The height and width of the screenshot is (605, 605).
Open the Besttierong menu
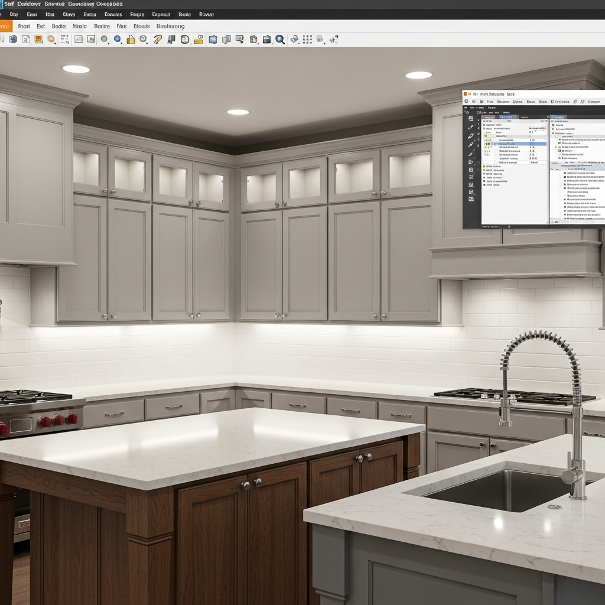tap(170, 26)
